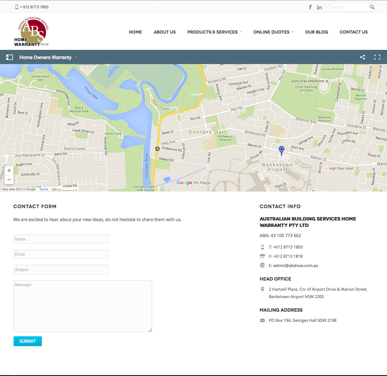This screenshot has height=376, width=387.
Task: Go to HOME menu item
Action: point(135,32)
